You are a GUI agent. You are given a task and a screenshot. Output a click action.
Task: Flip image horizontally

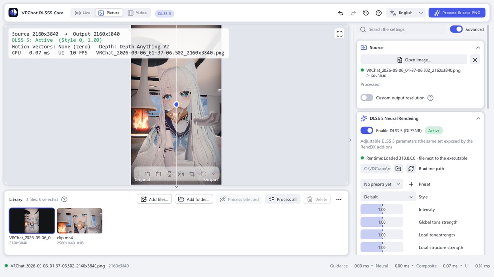coord(181,174)
